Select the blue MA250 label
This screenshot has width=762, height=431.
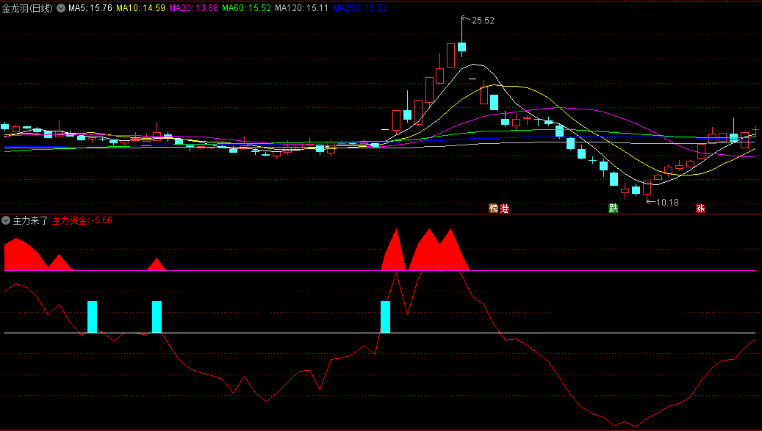coord(359,8)
